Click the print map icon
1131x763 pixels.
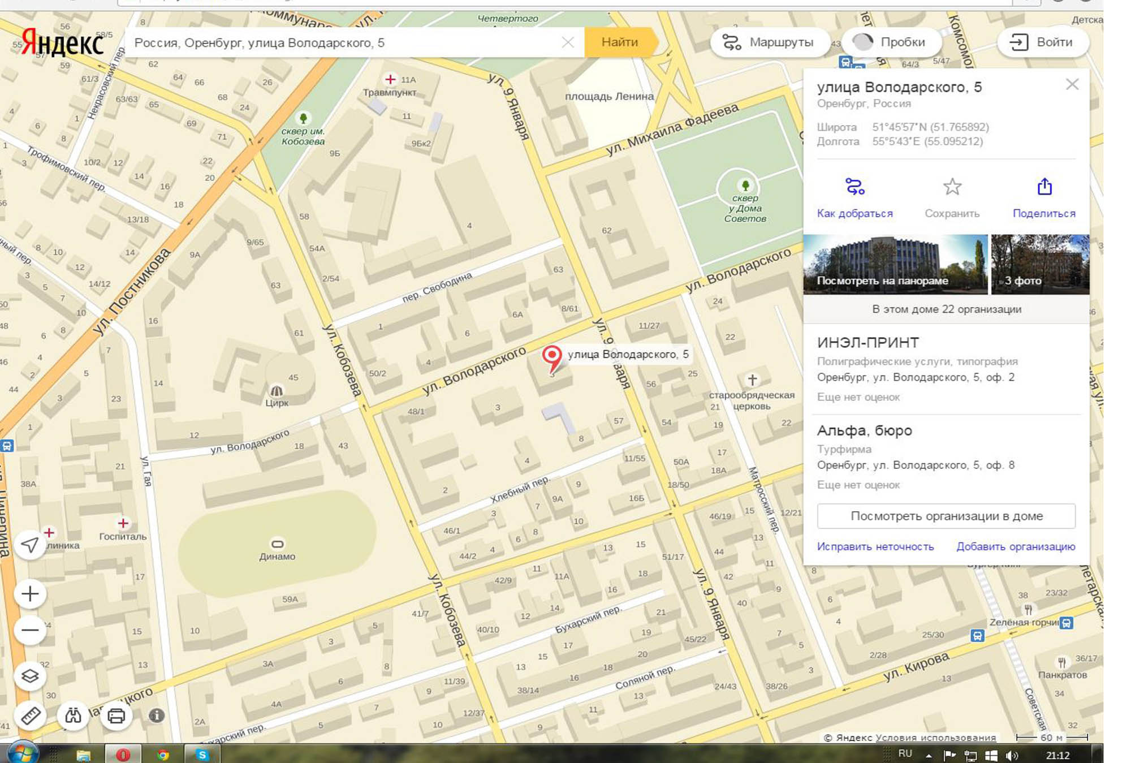pyautogui.click(x=116, y=716)
